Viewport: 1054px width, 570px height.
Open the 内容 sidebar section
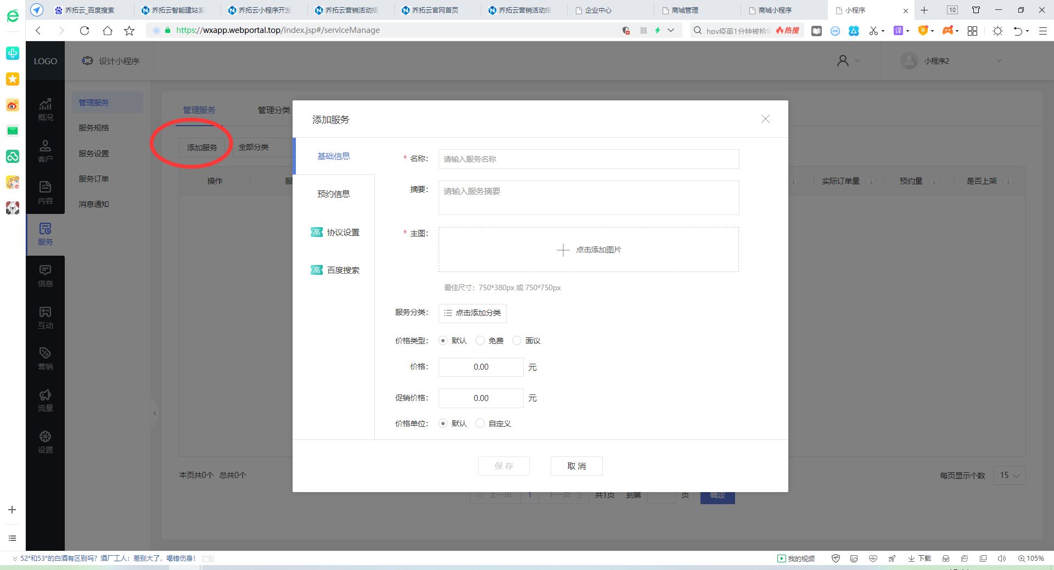(45, 193)
